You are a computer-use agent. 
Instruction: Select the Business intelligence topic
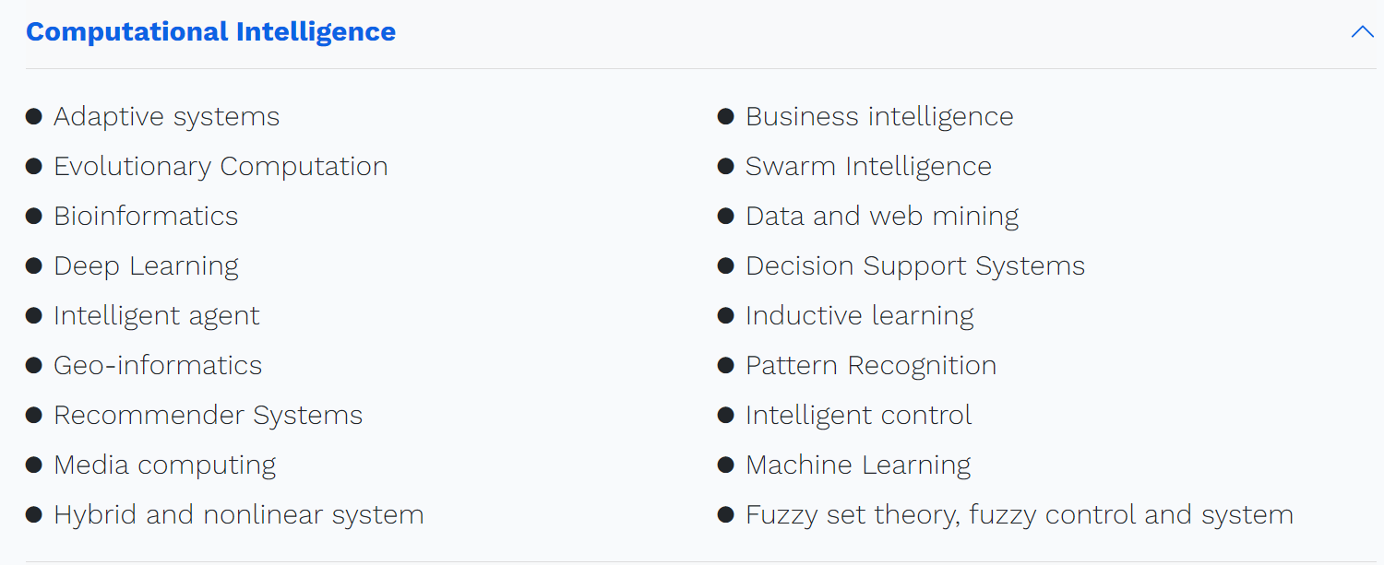pos(879,117)
